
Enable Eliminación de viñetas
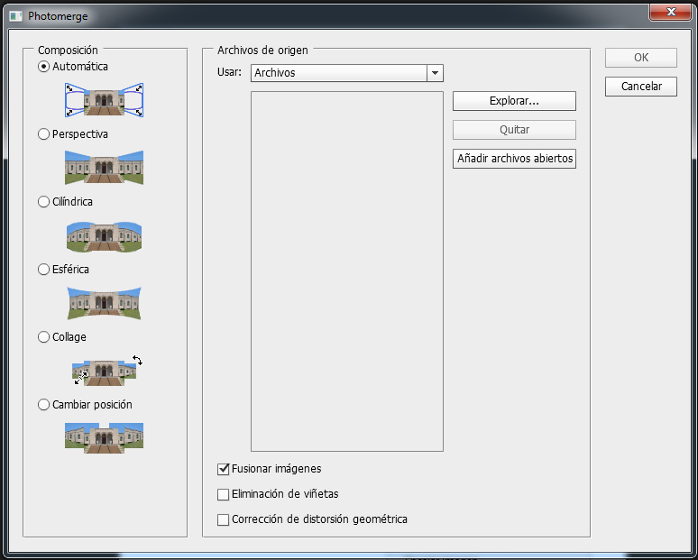(224, 494)
